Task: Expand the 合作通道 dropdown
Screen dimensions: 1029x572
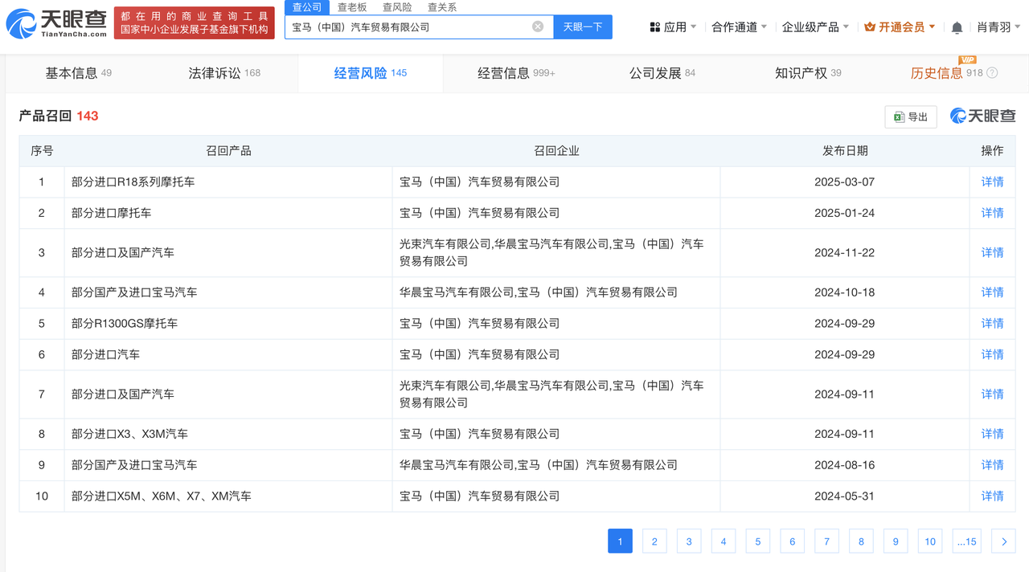Action: (740, 27)
